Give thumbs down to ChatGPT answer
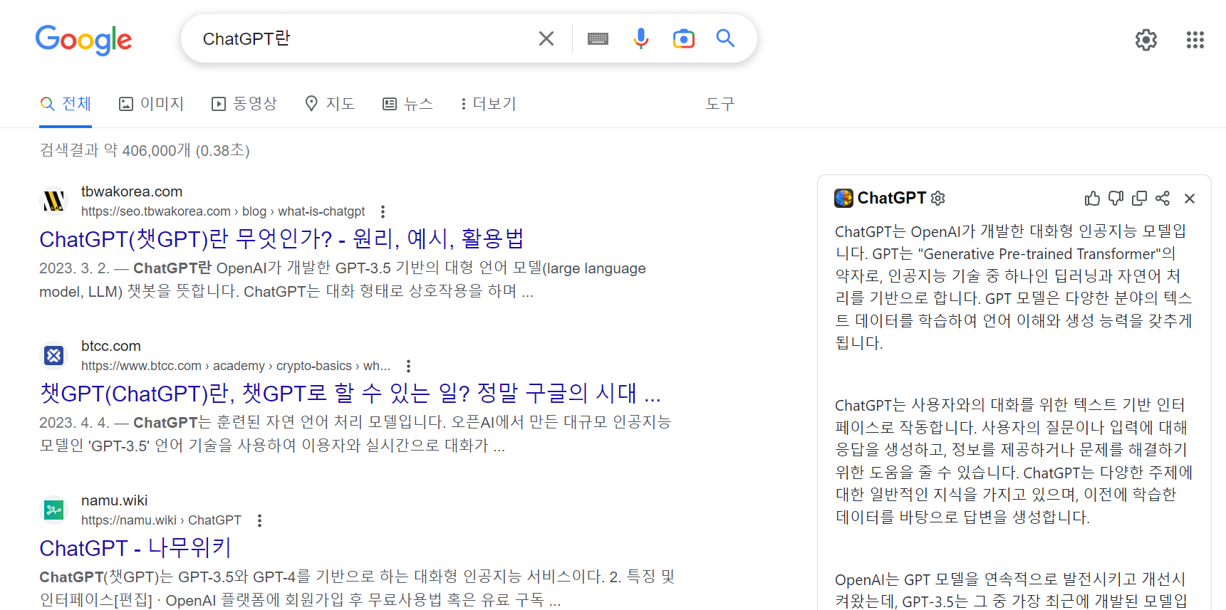The height and width of the screenshot is (610, 1226). 1116,199
